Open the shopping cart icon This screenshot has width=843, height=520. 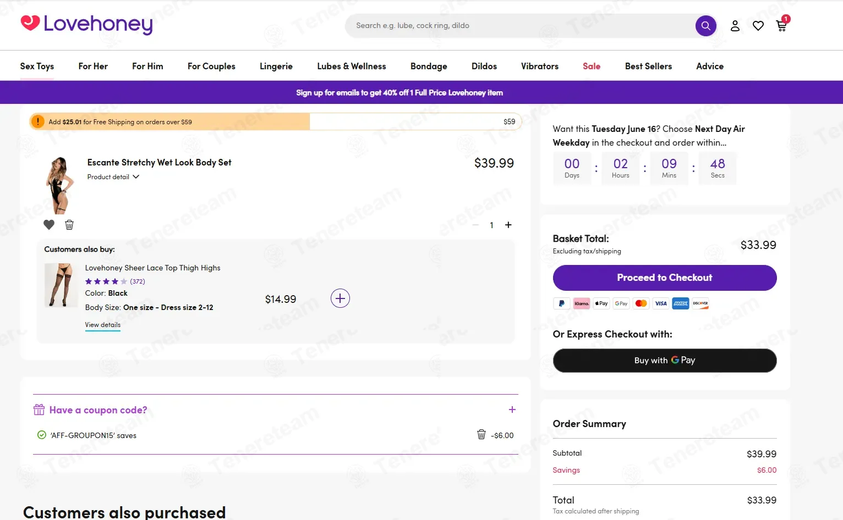(781, 25)
